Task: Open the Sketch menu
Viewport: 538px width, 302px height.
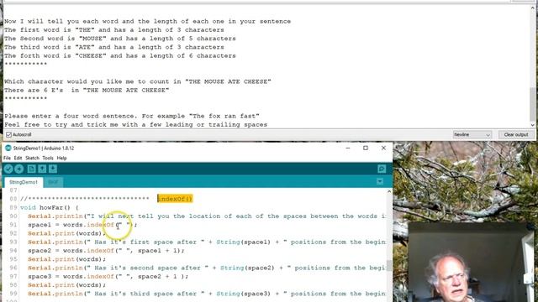Action: click(32, 158)
